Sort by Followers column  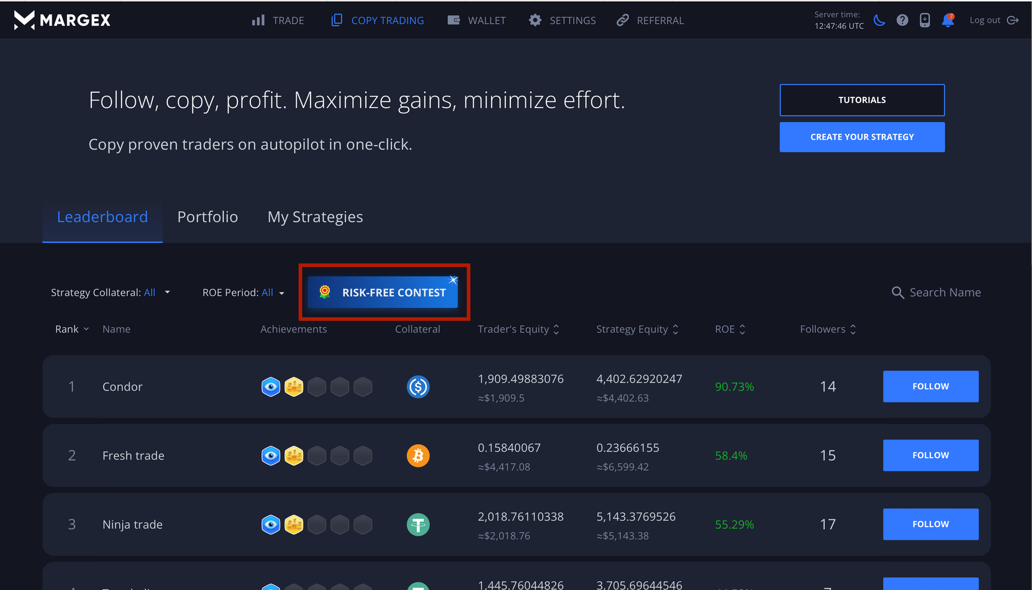click(x=828, y=329)
